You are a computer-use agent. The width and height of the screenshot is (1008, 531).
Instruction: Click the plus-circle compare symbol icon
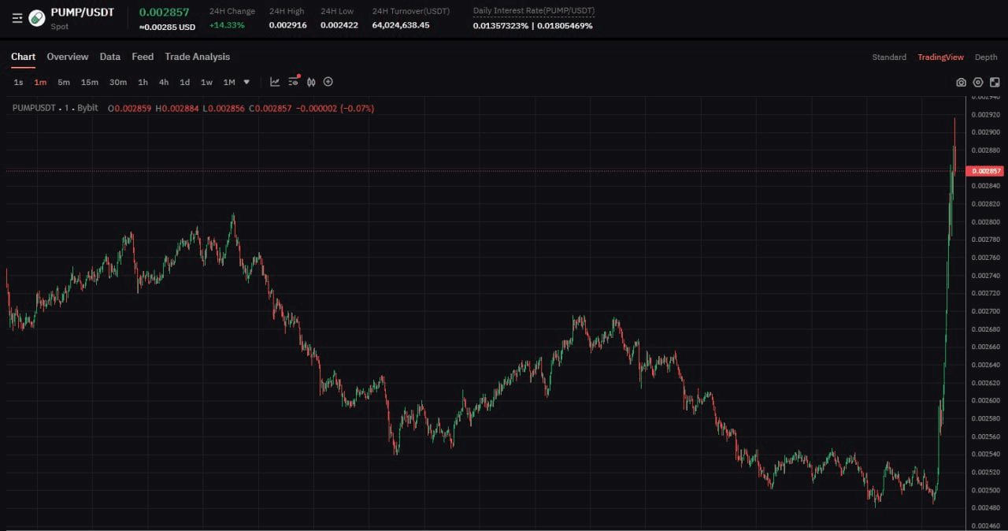coord(328,82)
